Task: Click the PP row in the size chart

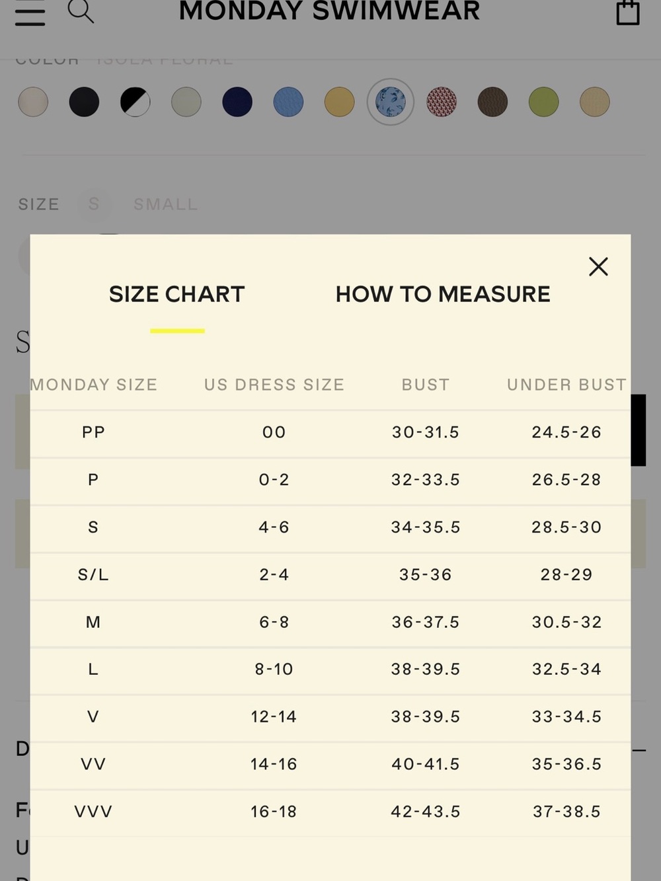Action: (x=330, y=433)
